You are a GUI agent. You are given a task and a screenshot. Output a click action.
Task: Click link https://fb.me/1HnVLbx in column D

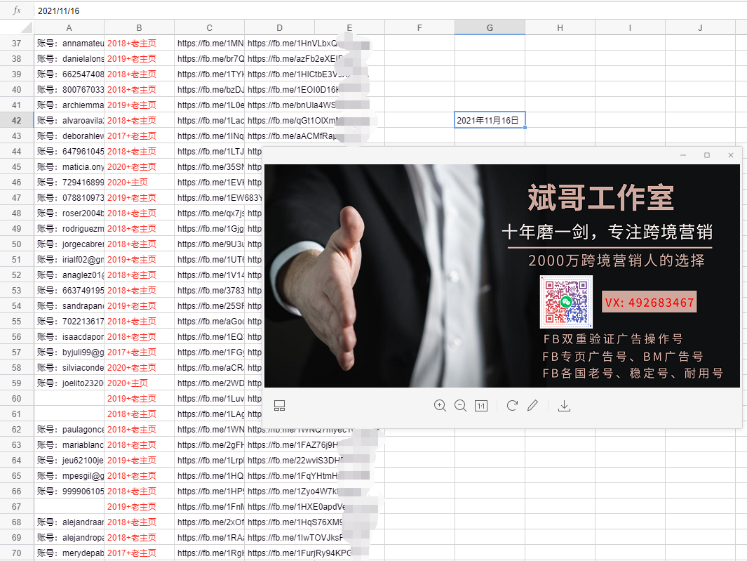pyautogui.click(x=292, y=43)
